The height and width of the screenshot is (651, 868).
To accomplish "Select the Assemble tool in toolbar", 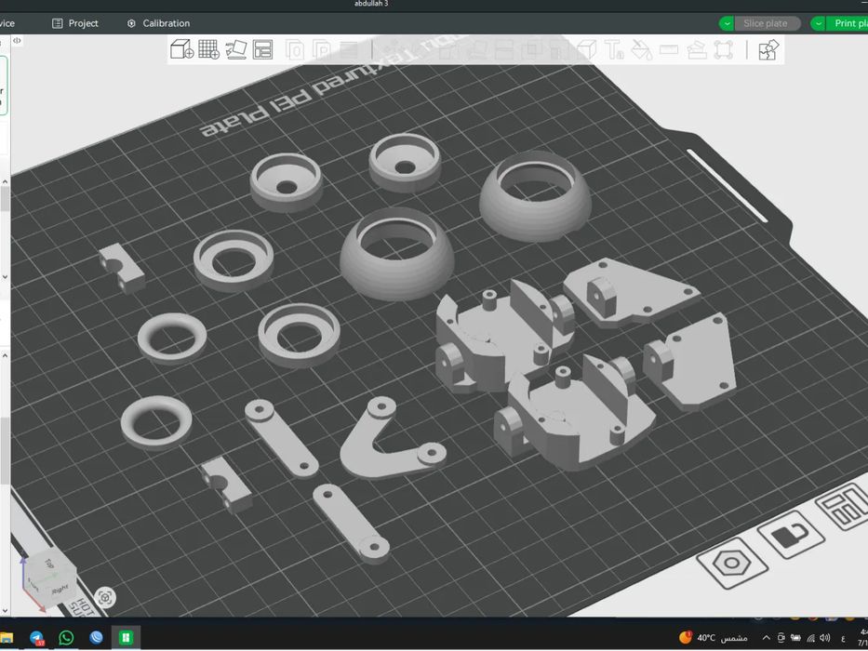I will pyautogui.click(x=697, y=50).
